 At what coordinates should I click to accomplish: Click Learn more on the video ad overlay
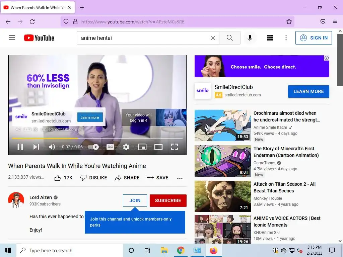[90, 117]
